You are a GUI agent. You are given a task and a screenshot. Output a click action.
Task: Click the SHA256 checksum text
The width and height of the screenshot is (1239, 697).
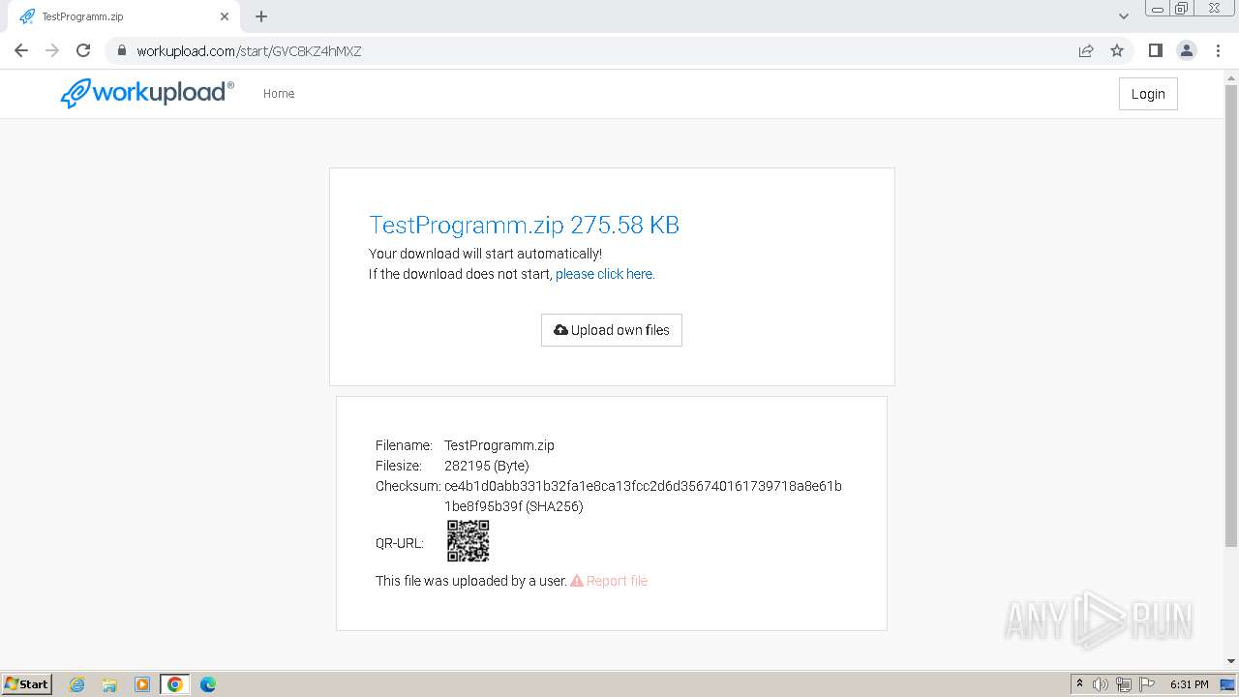[643, 496]
